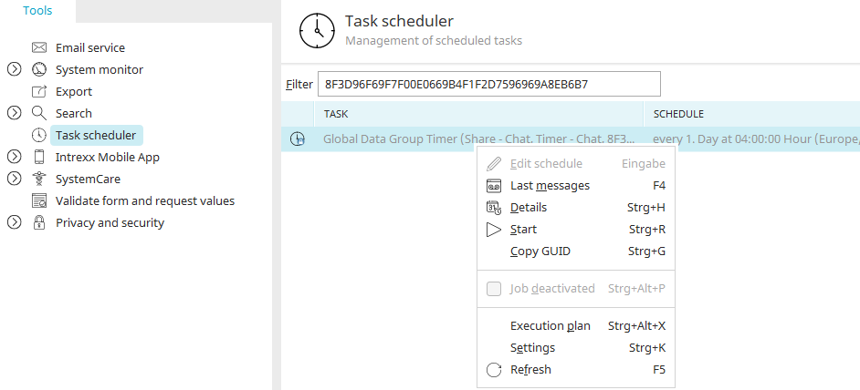Expand the Privacy and security node
Viewport: 860px width, 390px height.
(x=15, y=223)
